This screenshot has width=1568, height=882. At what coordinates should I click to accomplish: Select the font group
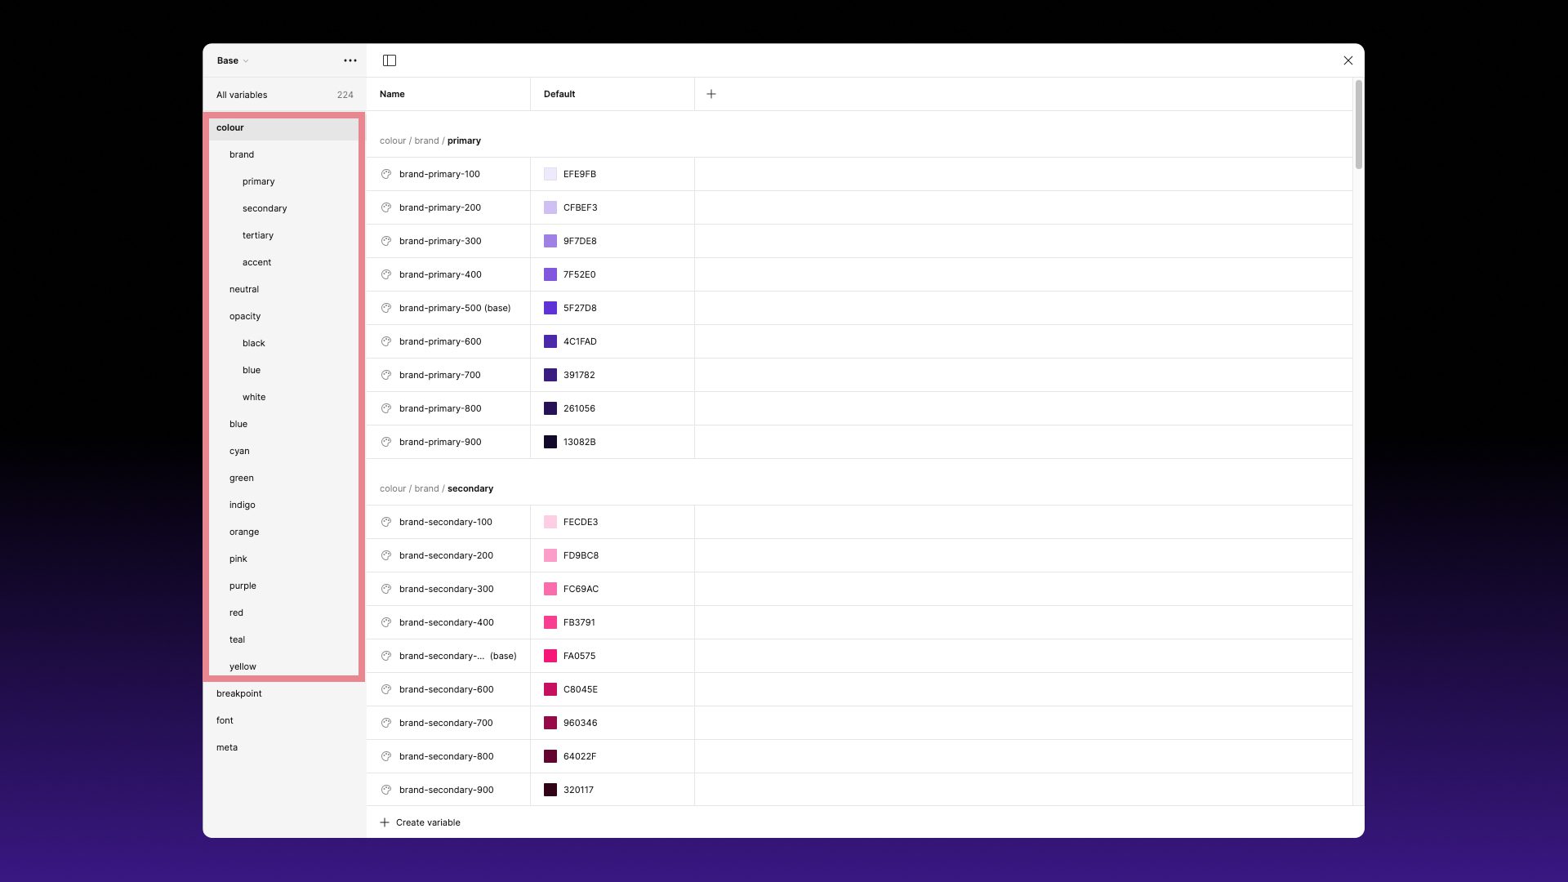225,720
